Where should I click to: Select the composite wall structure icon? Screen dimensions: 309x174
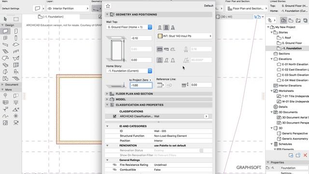[166, 28]
